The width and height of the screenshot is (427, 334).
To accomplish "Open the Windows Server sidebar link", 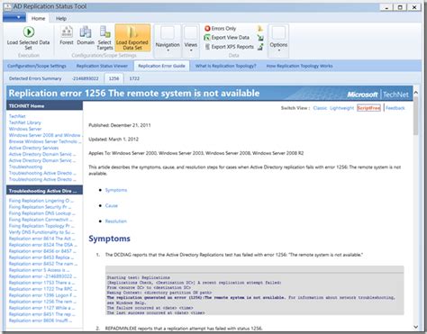I will pyautogui.click(x=25, y=129).
